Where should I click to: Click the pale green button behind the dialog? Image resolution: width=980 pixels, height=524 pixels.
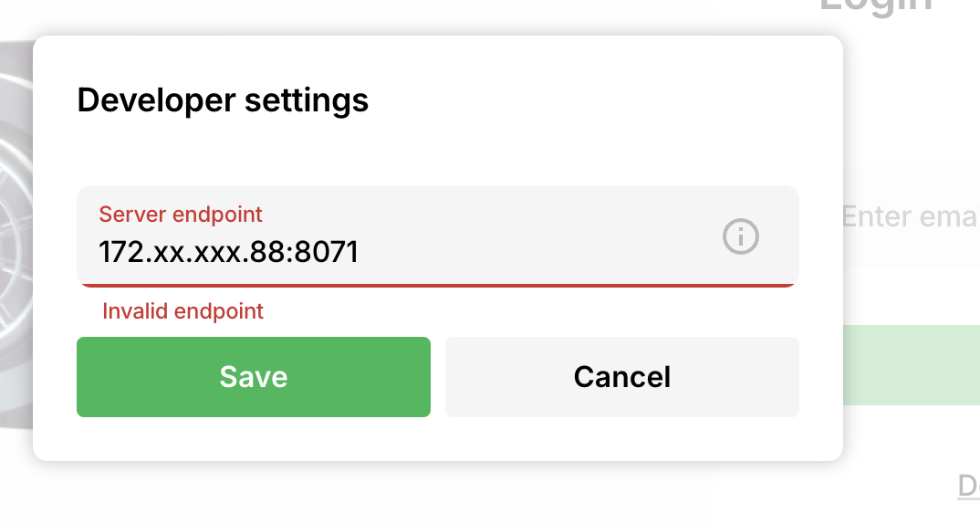pos(911,365)
